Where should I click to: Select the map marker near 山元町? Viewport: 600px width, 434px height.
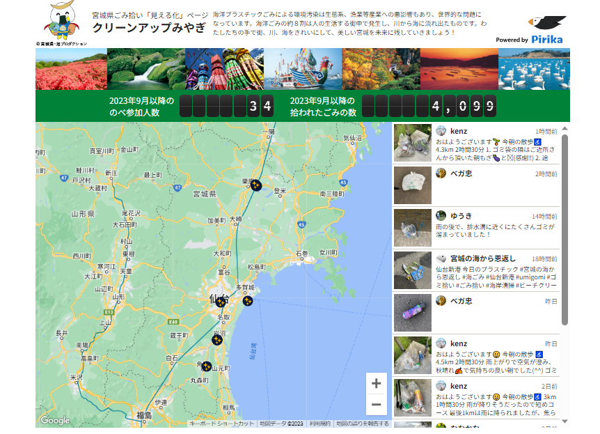[x=206, y=366]
